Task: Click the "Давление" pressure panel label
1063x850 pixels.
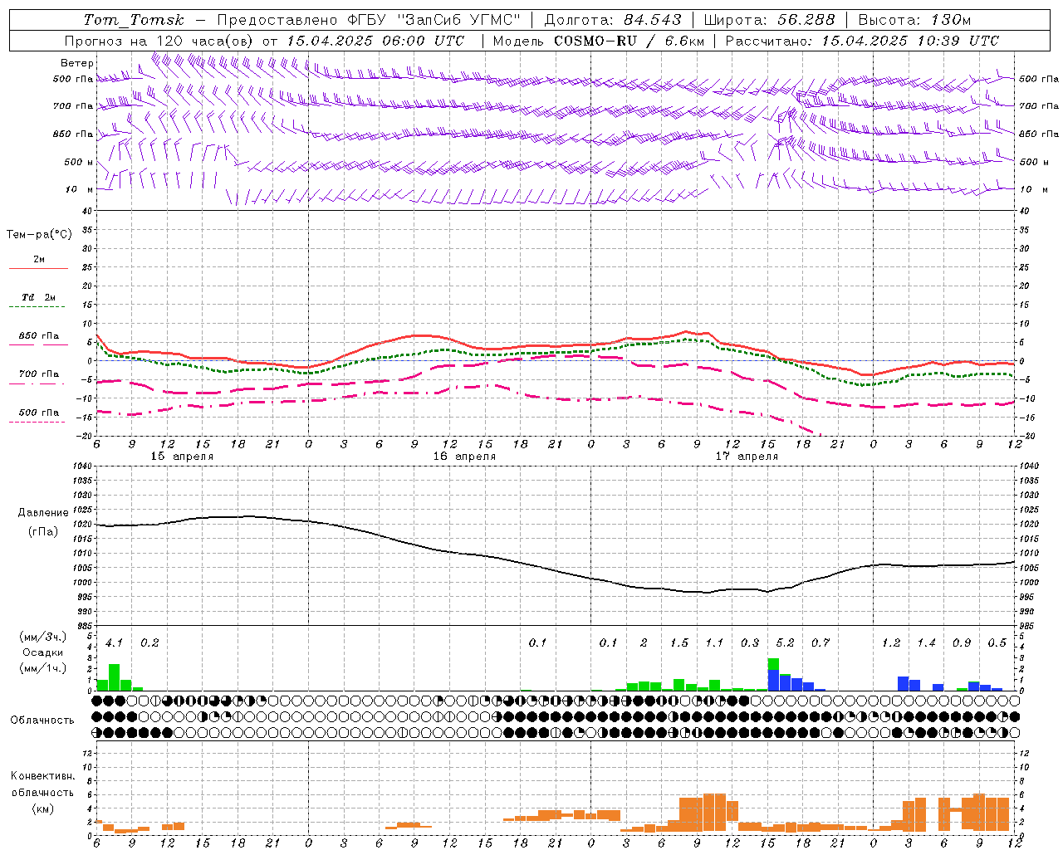Action: tap(43, 513)
